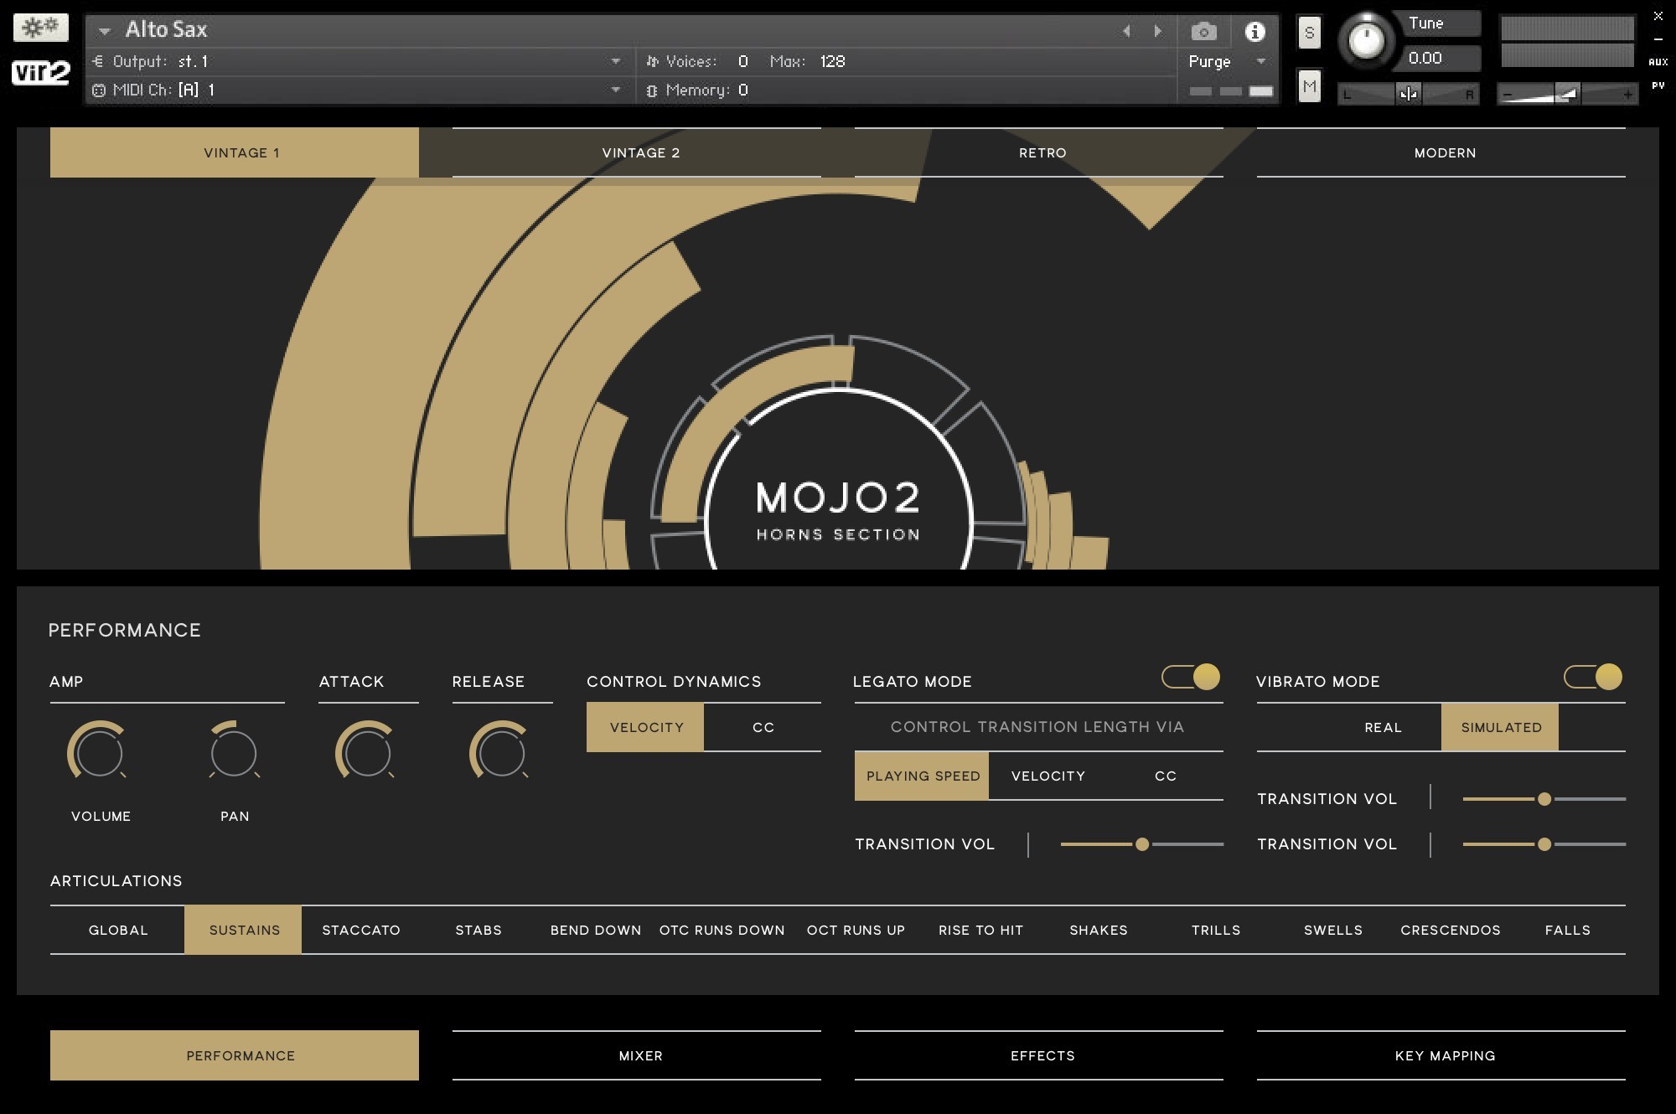Screen dimensions: 1676x1114
Task: Select the VINTAGE 1 tab
Action: 235,152
